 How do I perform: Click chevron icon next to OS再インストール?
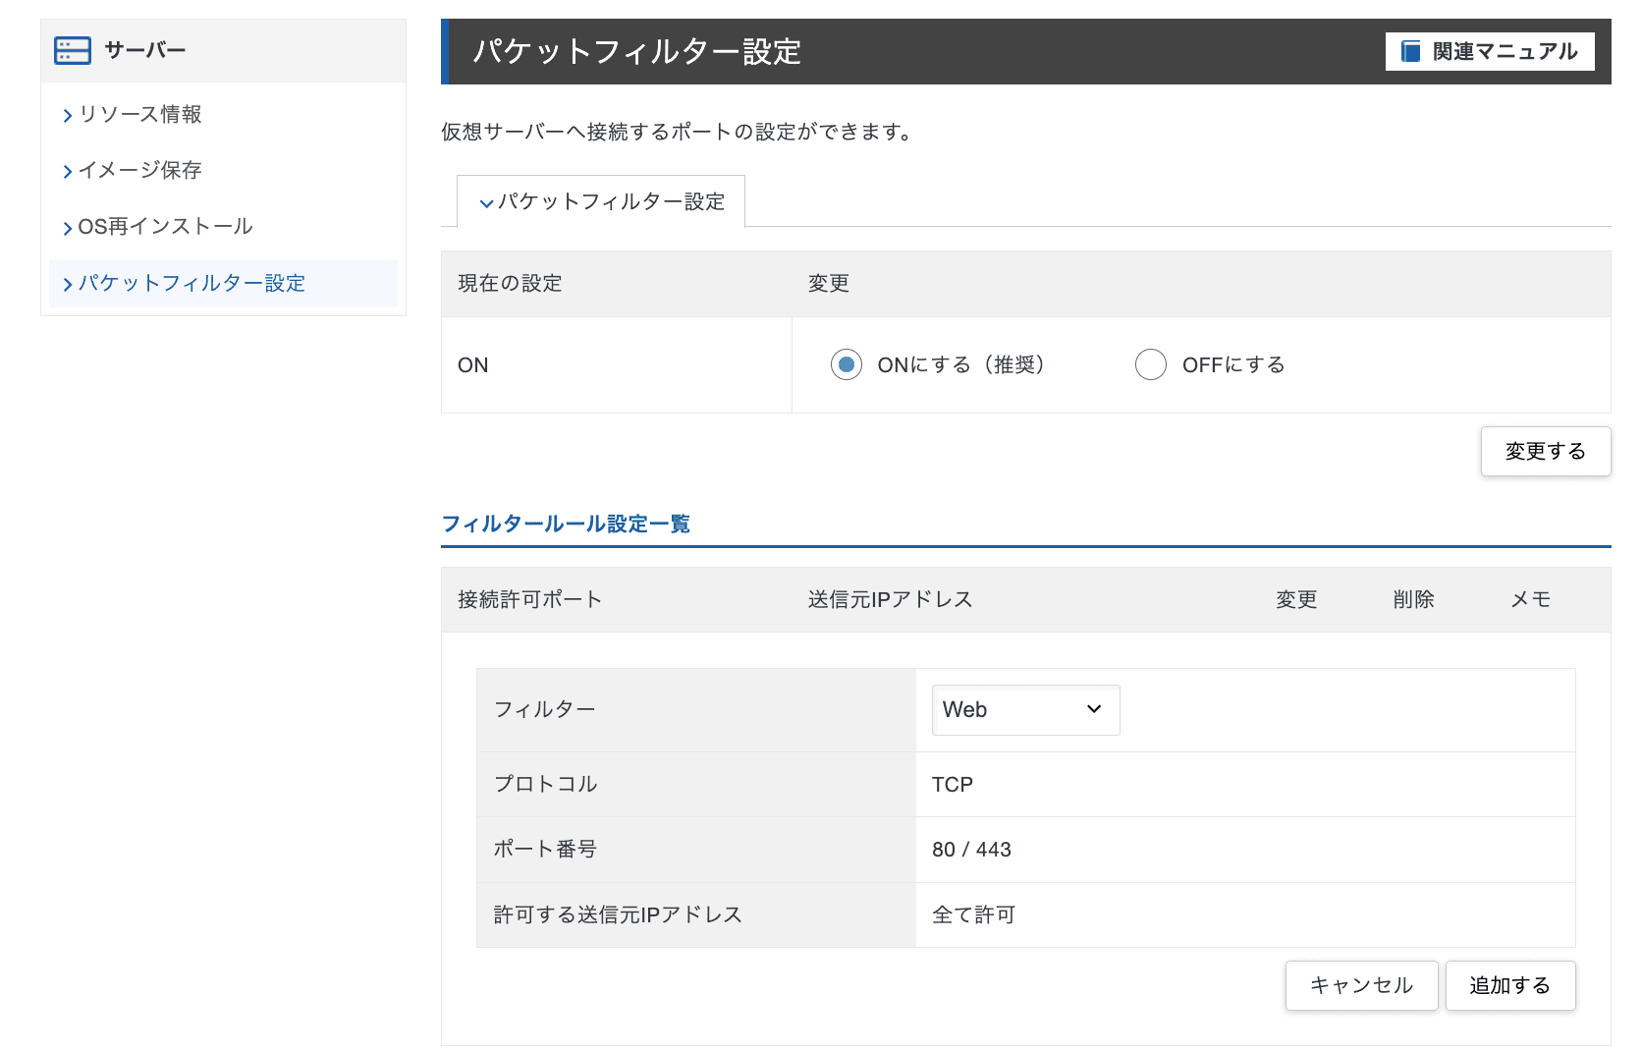(67, 228)
